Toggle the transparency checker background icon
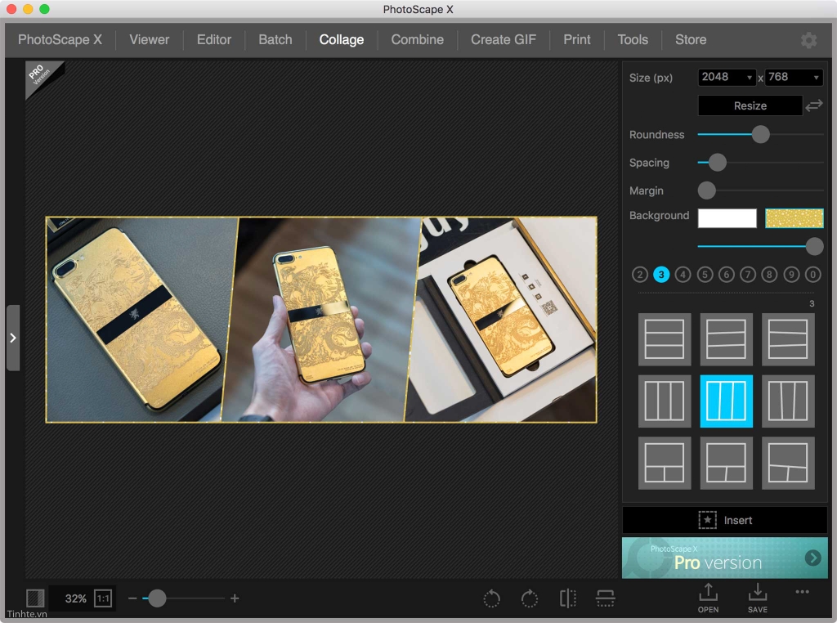This screenshot has height=623, width=837. point(35,598)
